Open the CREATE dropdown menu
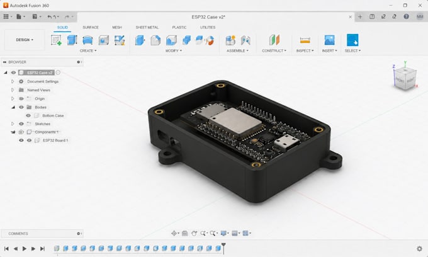This screenshot has height=257, width=428. (x=88, y=51)
